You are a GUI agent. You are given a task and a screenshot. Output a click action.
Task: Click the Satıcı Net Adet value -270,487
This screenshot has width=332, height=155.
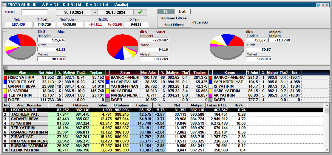click(154, 40)
